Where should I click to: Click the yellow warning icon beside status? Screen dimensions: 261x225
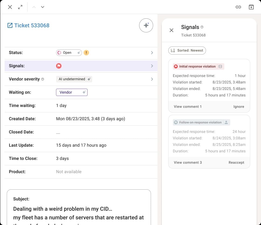pyautogui.click(x=86, y=53)
